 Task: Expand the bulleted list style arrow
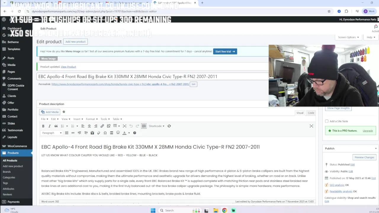[x=67, y=126]
